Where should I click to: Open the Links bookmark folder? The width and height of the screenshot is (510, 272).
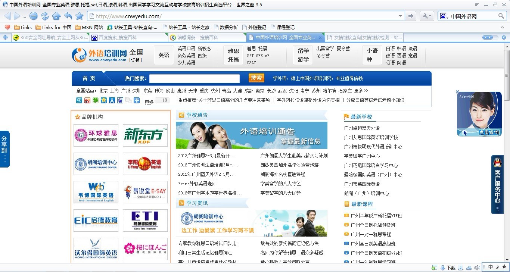[x=23, y=27]
